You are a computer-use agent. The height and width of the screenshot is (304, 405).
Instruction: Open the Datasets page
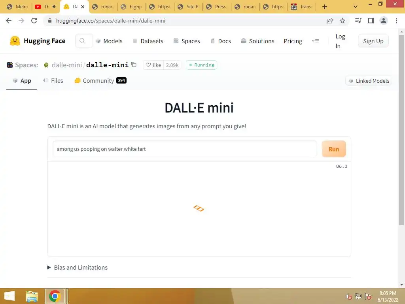[x=148, y=41]
